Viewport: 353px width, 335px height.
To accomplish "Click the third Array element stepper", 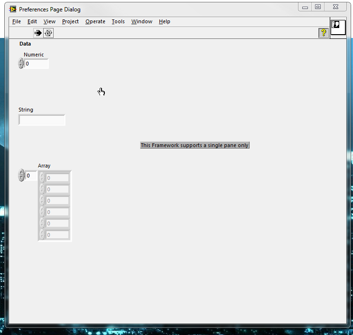I will (x=42, y=200).
